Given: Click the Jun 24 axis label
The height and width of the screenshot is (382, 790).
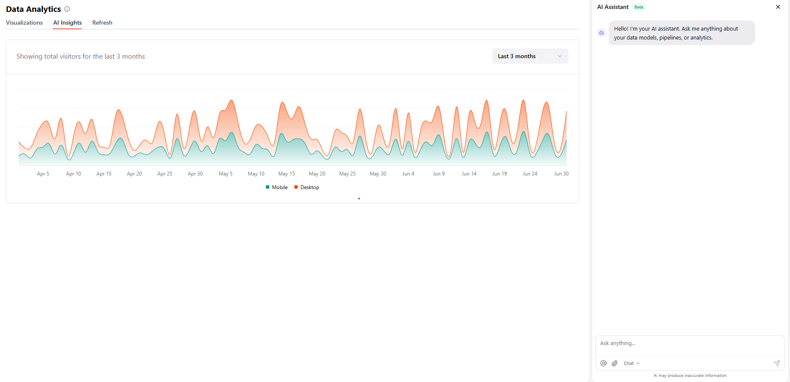Looking at the screenshot, I should point(530,174).
